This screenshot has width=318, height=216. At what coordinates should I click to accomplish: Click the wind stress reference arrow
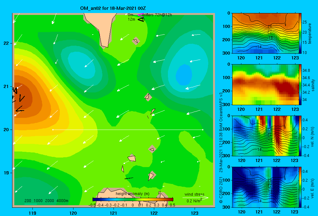coord(195,198)
